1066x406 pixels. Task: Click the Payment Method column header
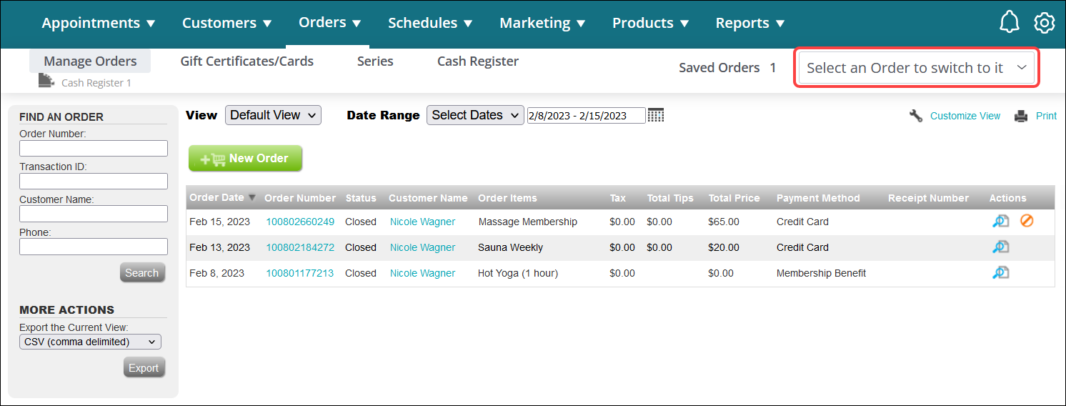[x=818, y=198]
